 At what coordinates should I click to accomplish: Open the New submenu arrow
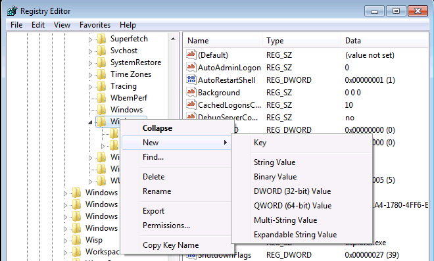pos(226,143)
